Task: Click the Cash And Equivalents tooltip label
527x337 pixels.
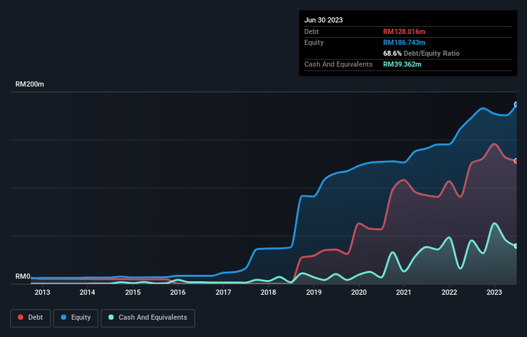Action: tap(338, 64)
